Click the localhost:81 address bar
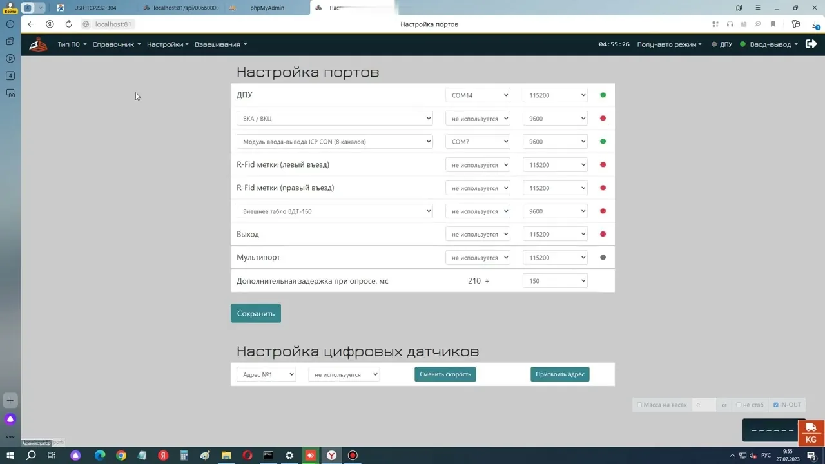 point(113,24)
